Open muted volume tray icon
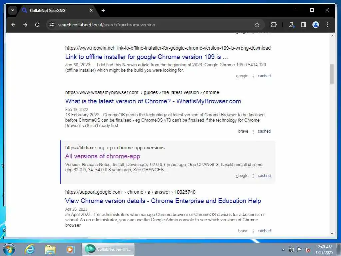The image size is (341, 256). coord(307,250)
